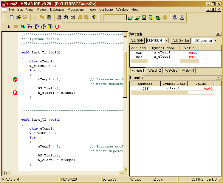Click the Step Over icon
The height and width of the screenshot is (183, 223).
[x=37, y=27]
